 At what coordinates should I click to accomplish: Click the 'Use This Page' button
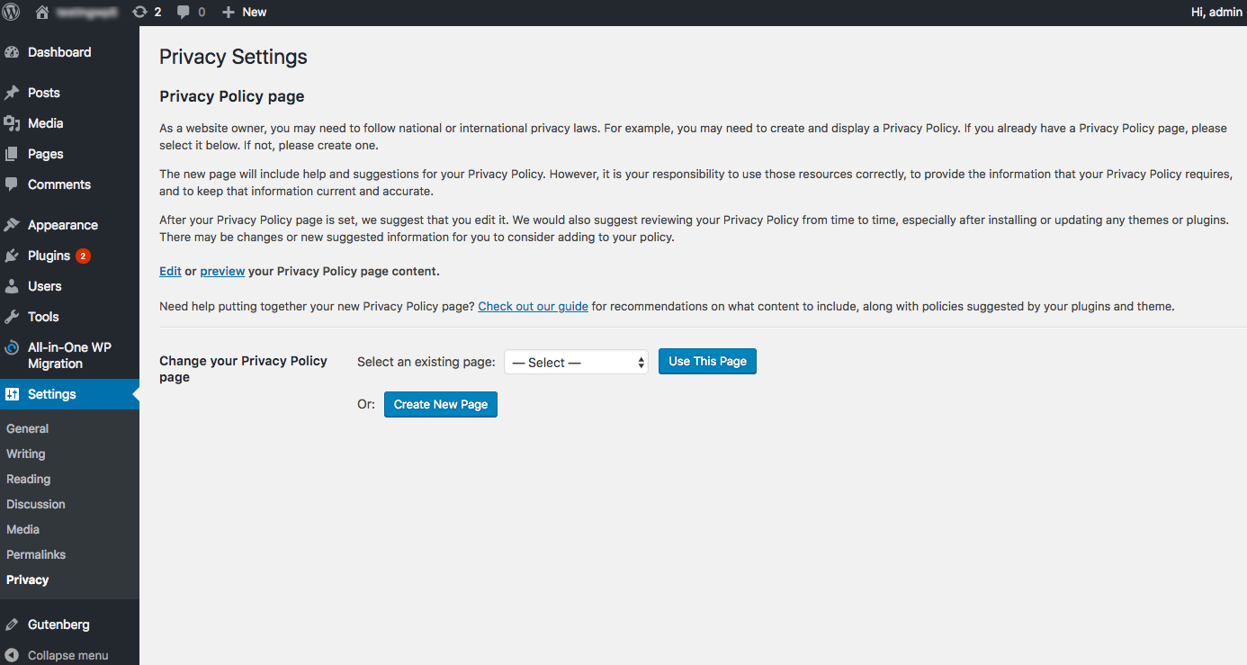point(707,361)
